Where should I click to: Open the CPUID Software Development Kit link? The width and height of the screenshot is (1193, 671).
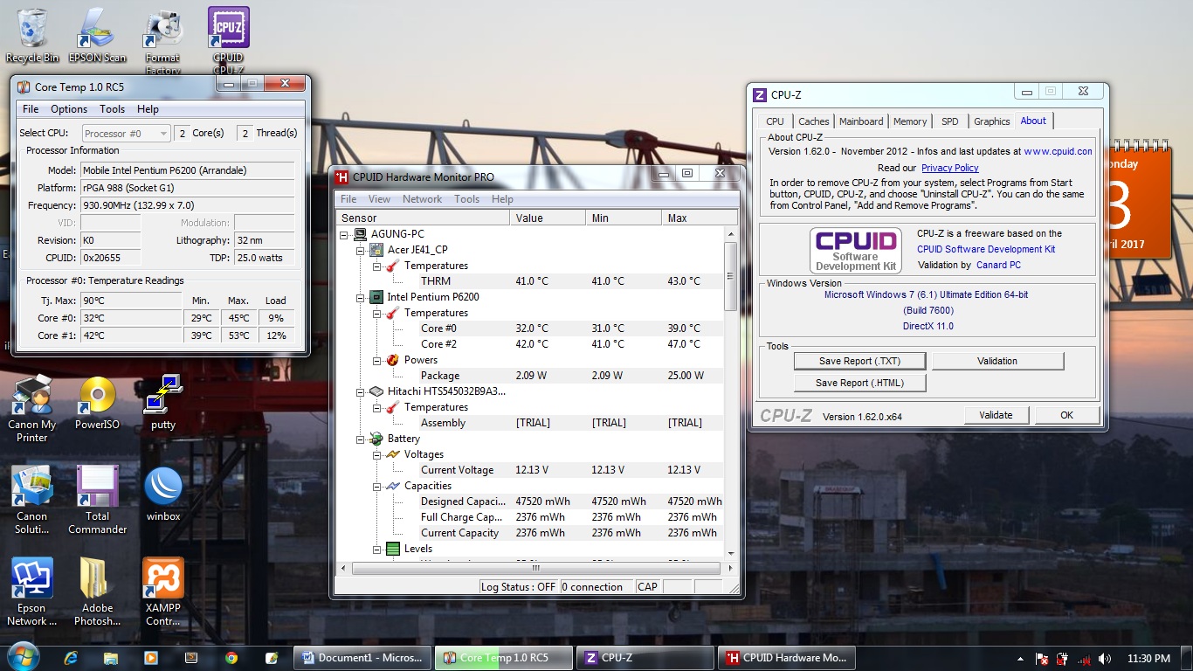pyautogui.click(x=986, y=249)
